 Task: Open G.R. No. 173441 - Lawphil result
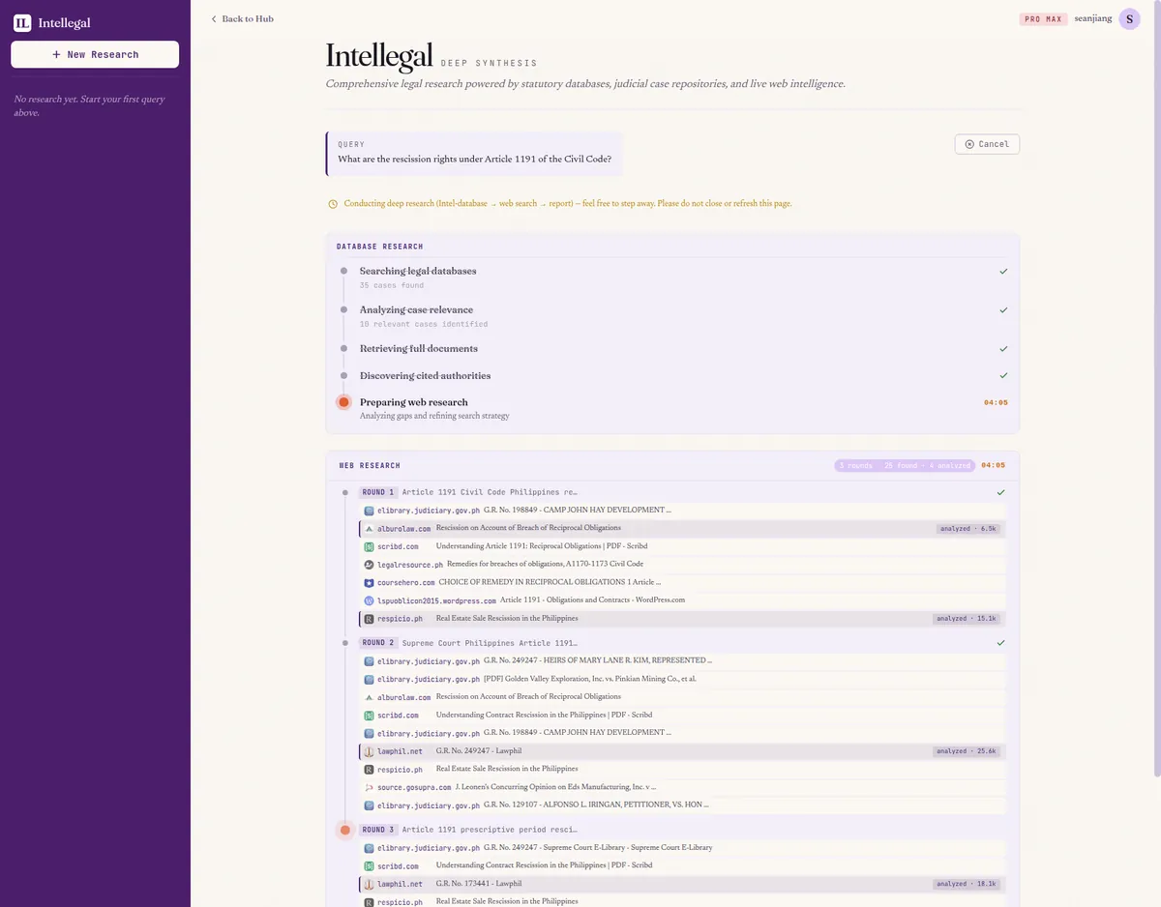click(683, 883)
